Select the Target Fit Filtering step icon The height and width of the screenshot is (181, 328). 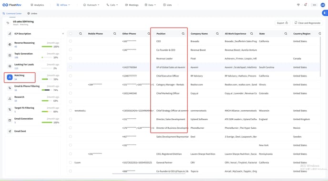[10, 109]
